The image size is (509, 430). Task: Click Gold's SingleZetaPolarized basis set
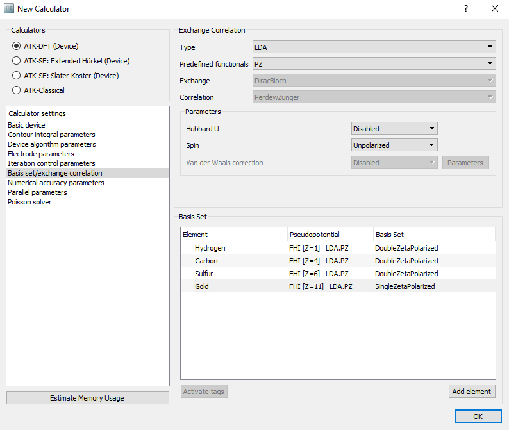point(405,286)
